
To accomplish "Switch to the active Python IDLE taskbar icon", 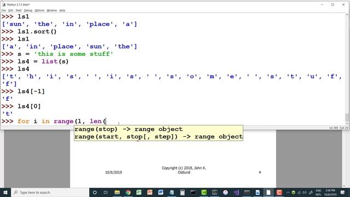I will (269, 192).
